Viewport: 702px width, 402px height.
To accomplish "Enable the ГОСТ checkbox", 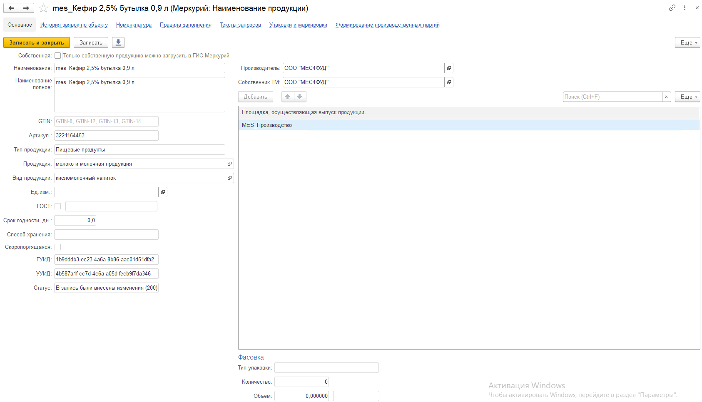I will pyautogui.click(x=58, y=206).
